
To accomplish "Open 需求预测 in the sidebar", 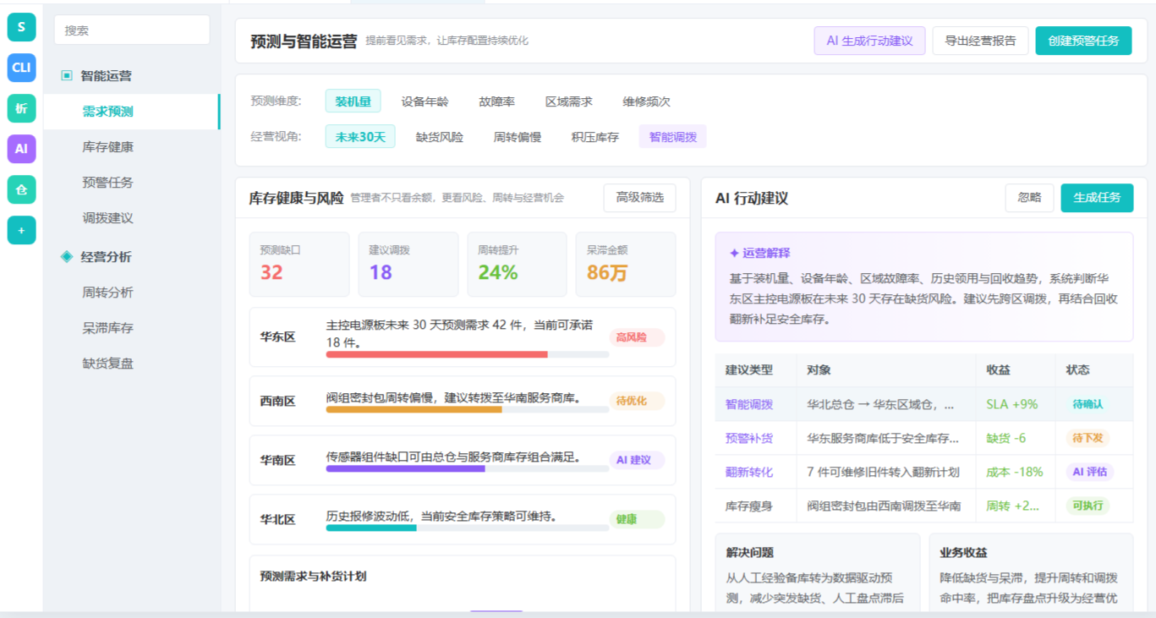I will click(132, 112).
